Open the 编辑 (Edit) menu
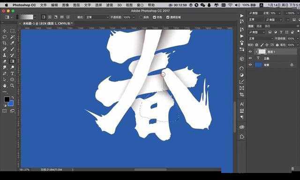 pos(54,5)
